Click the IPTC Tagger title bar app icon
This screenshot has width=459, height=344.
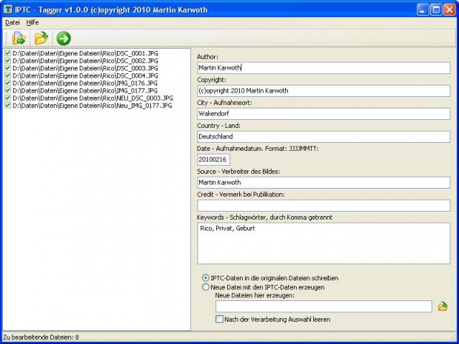click(x=7, y=10)
